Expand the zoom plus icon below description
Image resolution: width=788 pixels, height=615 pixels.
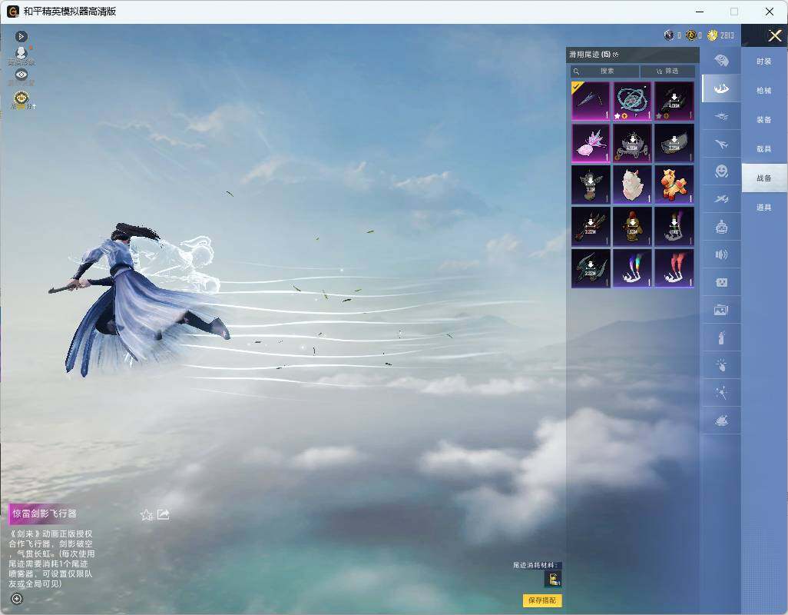[17, 599]
